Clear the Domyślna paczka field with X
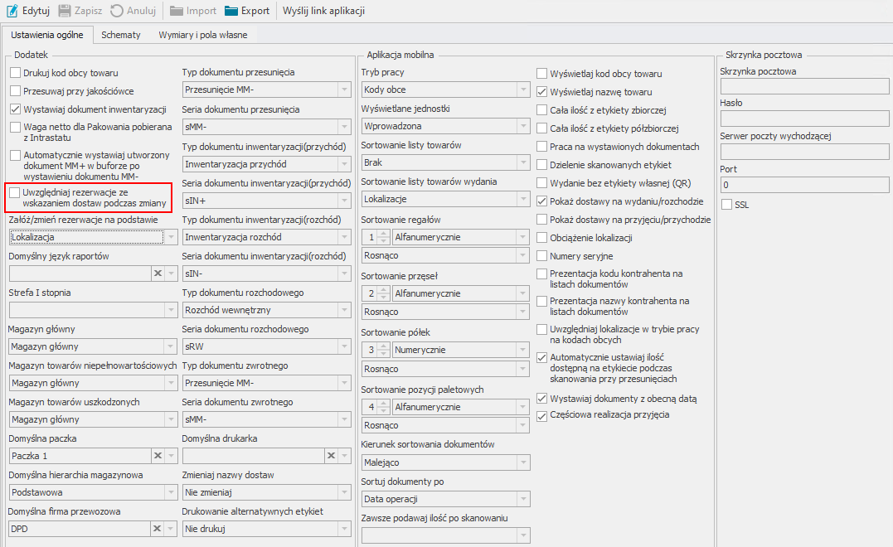 tap(156, 455)
